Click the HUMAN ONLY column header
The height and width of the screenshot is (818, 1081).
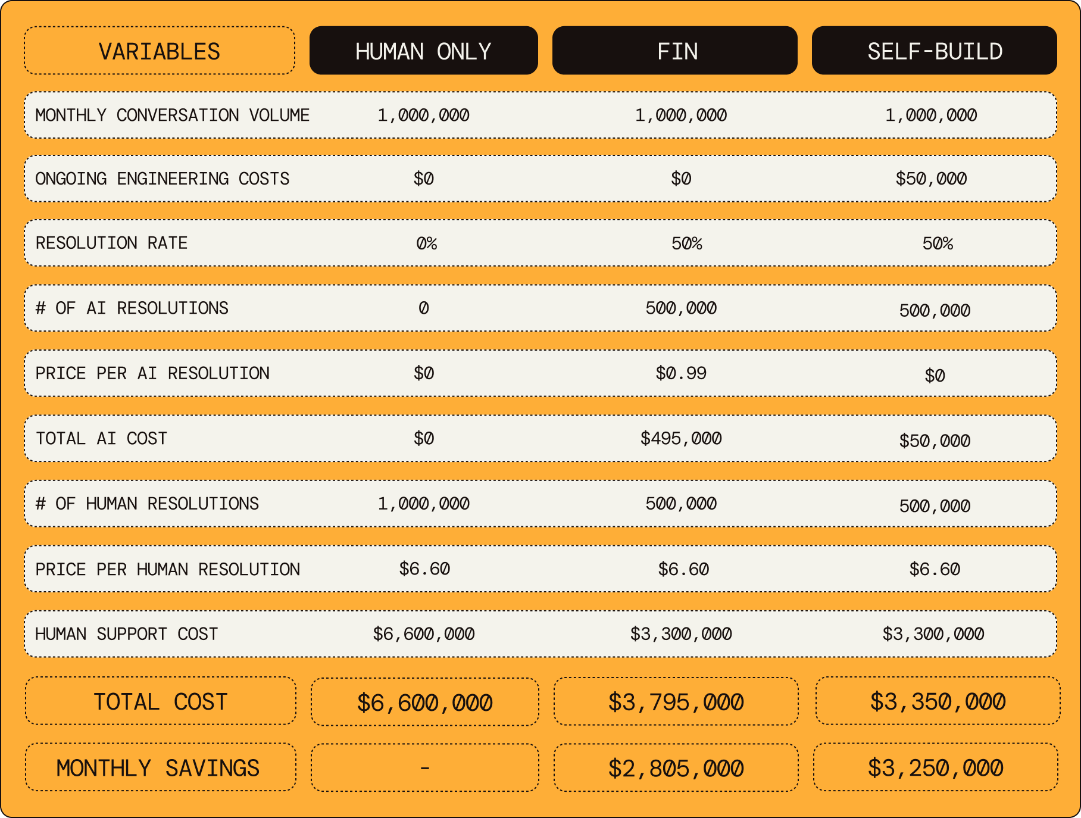423,51
